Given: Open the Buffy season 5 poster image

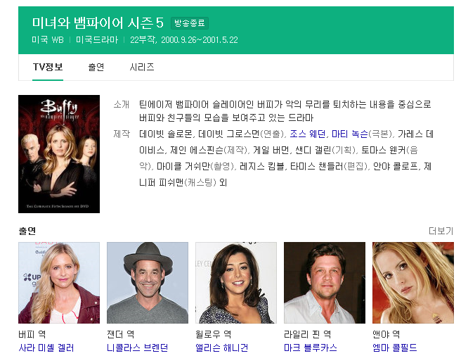Looking at the screenshot, I should pos(59,154).
